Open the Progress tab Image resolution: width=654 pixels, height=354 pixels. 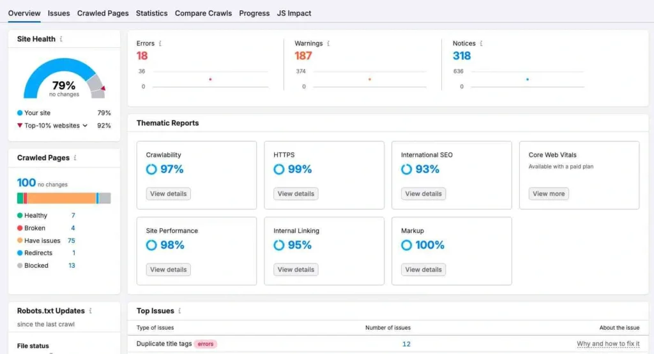[254, 13]
